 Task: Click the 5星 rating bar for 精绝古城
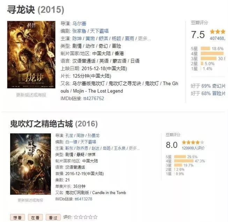point(180,157)
